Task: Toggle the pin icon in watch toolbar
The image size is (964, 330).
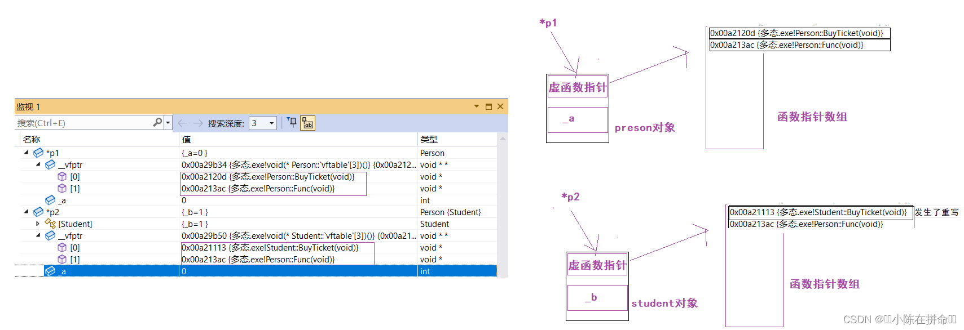Action: [x=292, y=122]
